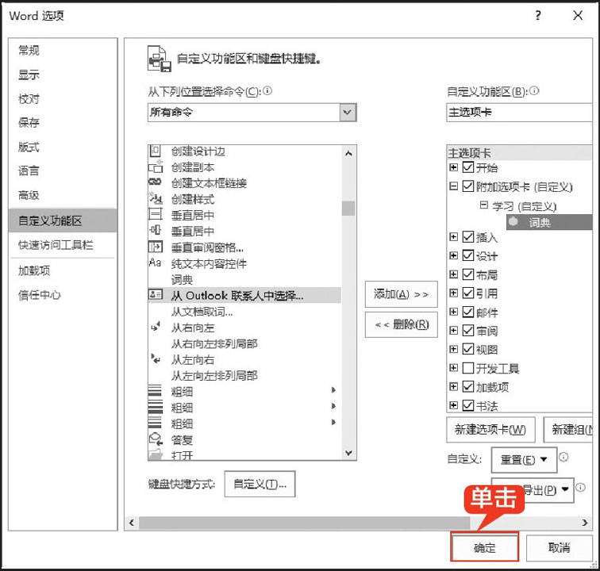Uncheck the 布局 tab checkbox
The width and height of the screenshot is (600, 571).
(x=468, y=274)
